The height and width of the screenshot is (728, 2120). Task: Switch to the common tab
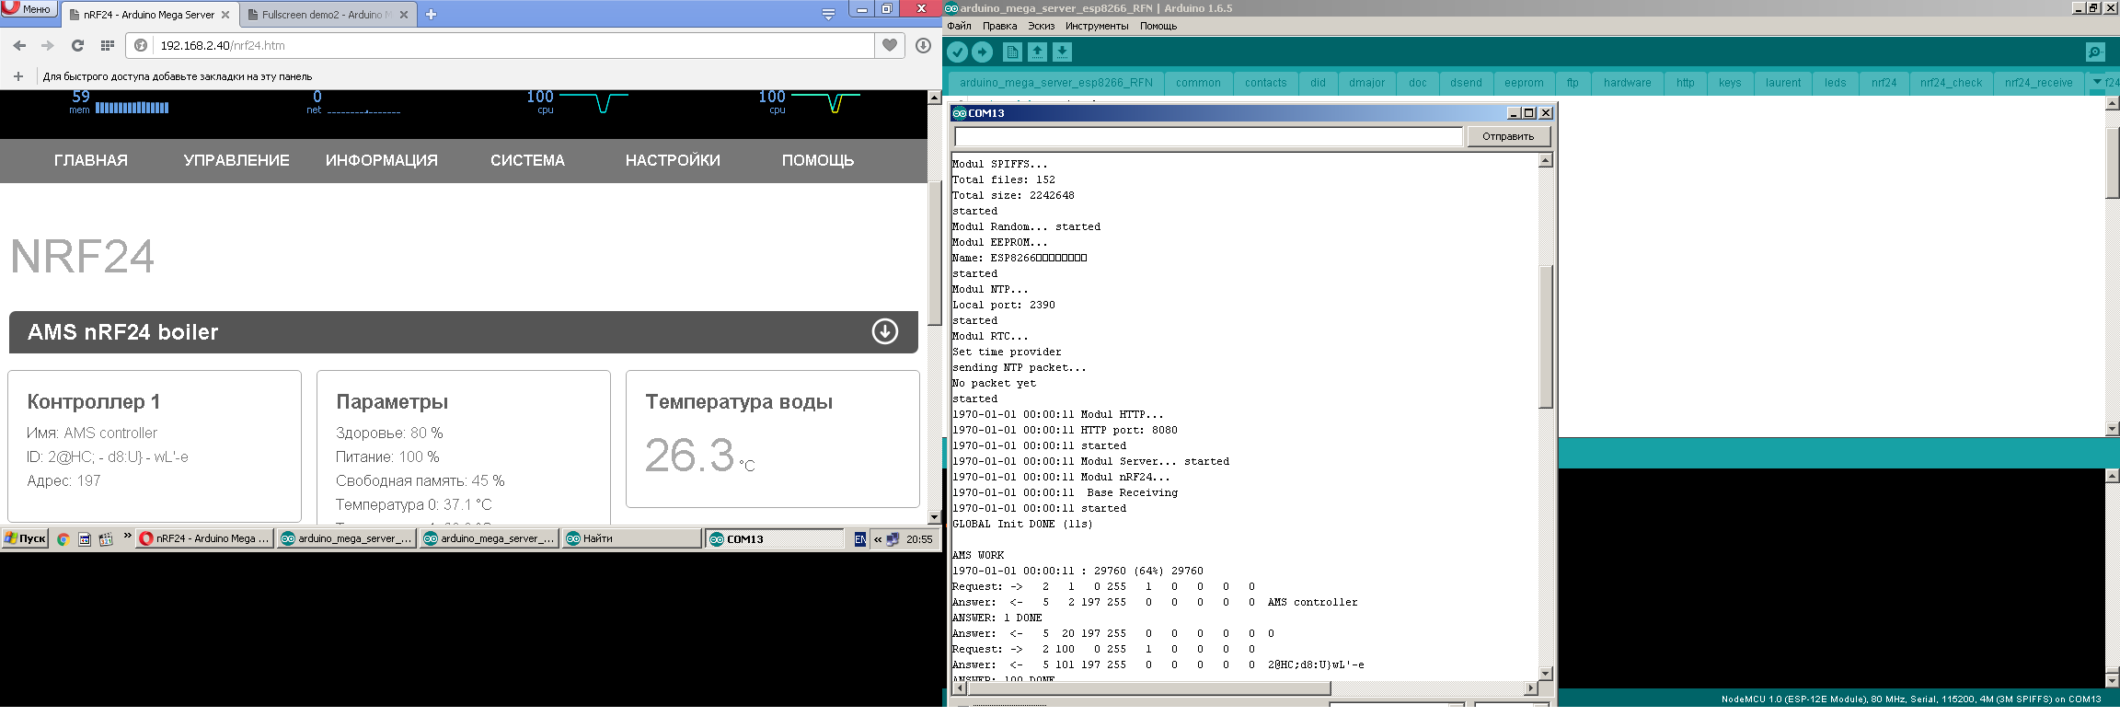[x=1198, y=83]
